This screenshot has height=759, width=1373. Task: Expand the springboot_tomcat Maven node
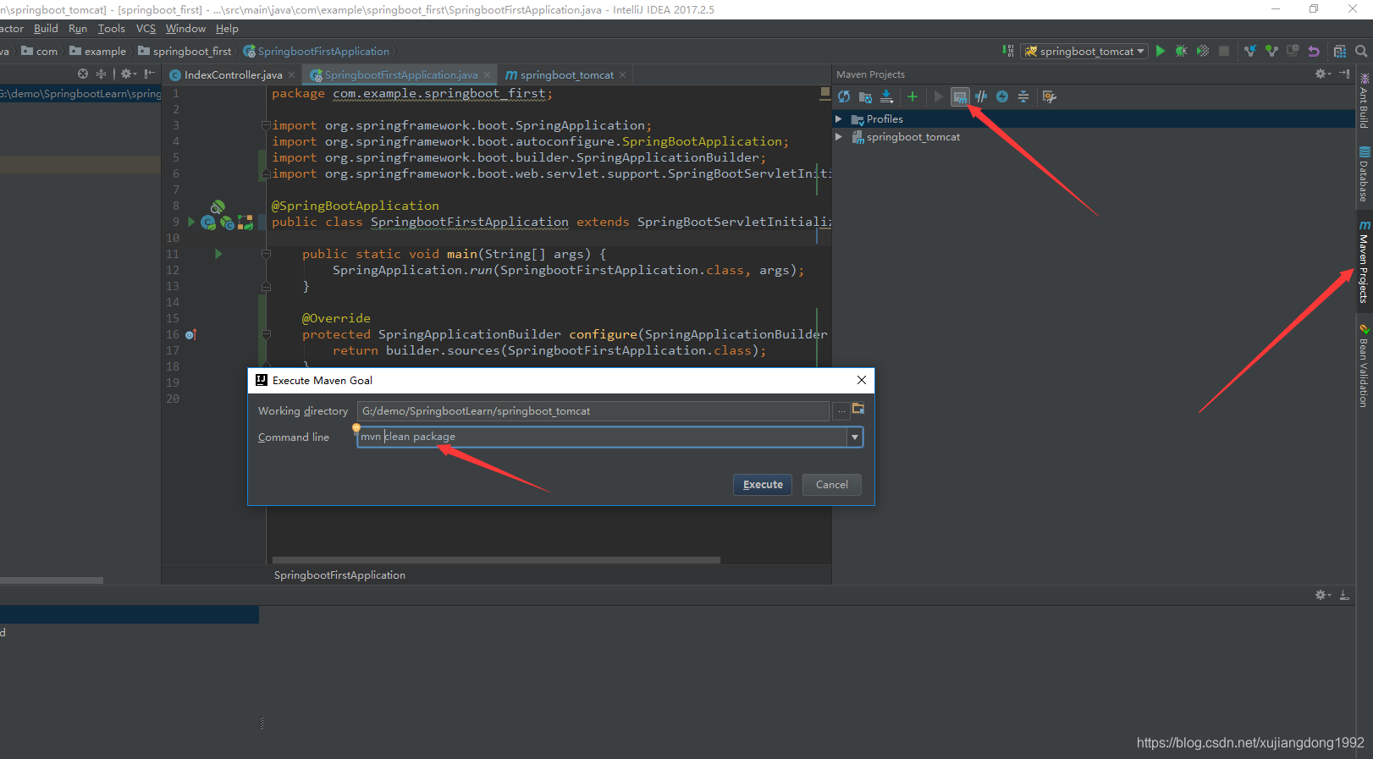click(x=839, y=137)
